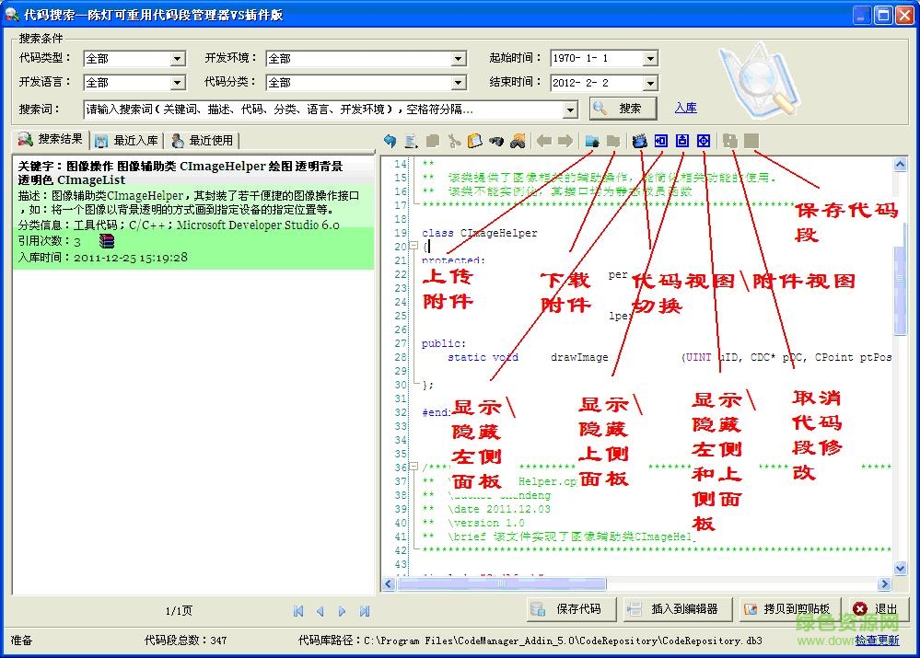
Task: Click the attachment archive icon beside 引用次数
Action: (107, 241)
